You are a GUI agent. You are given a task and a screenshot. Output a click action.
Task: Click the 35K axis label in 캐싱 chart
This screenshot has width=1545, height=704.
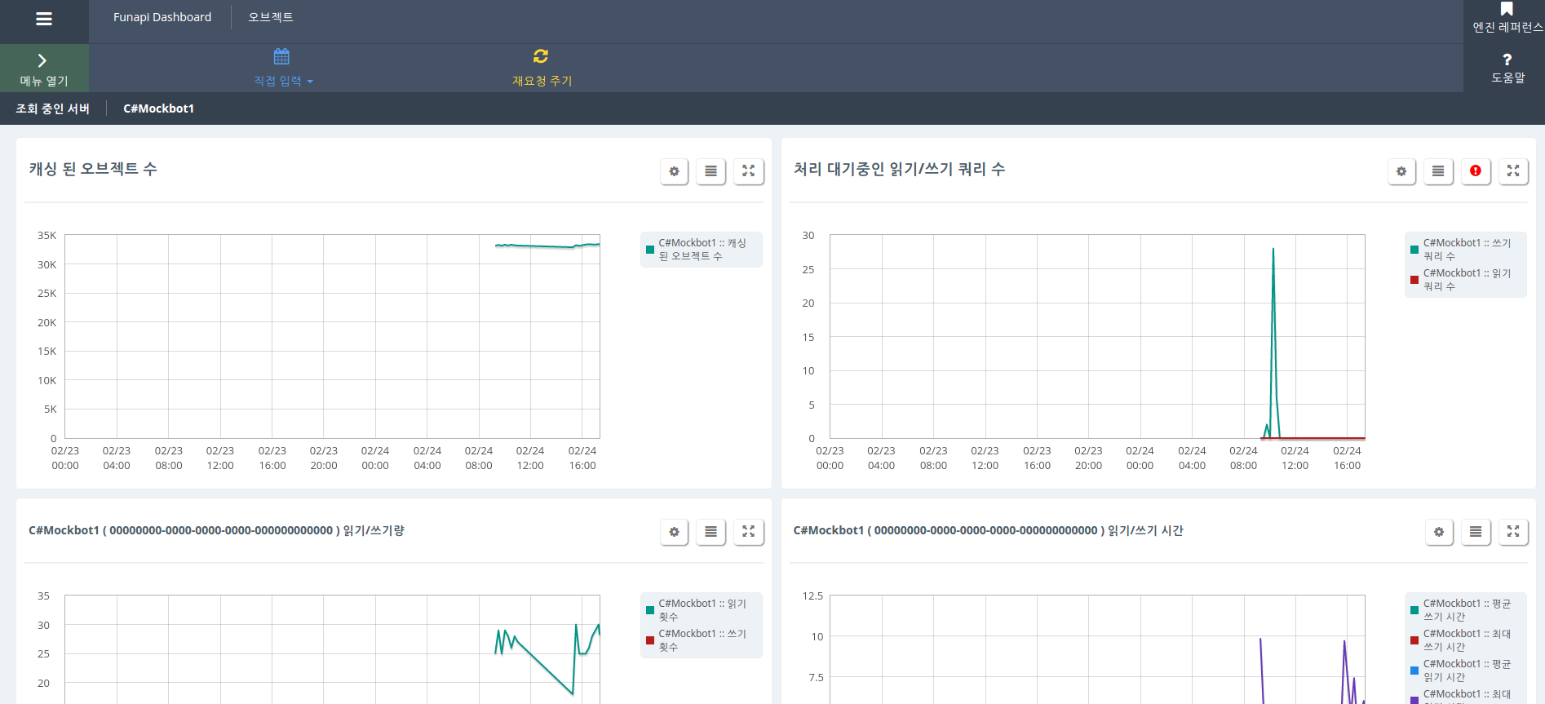(47, 235)
